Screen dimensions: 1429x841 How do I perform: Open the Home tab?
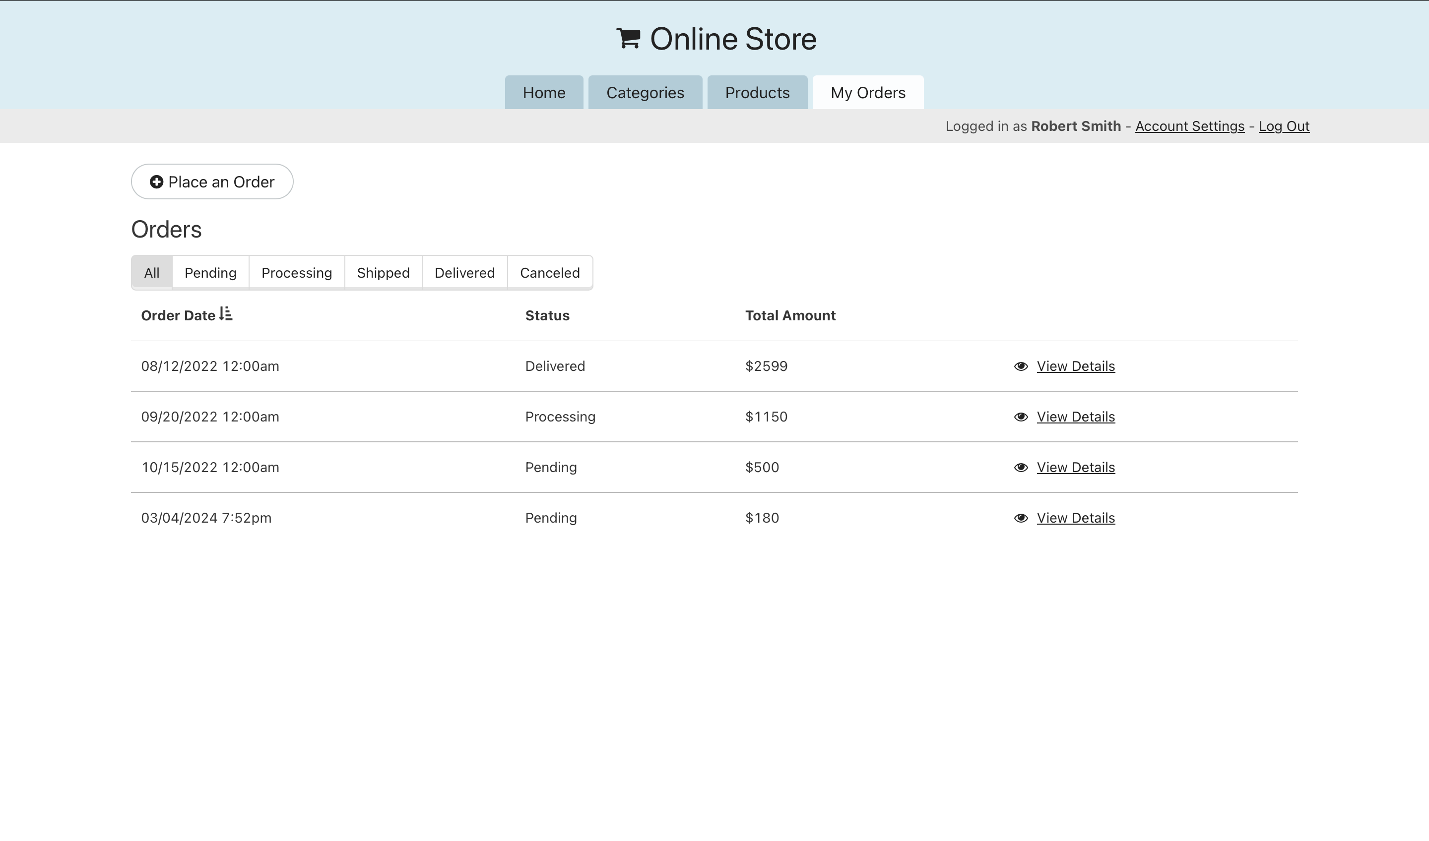544,92
